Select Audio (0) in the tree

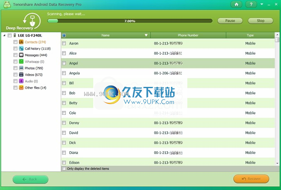[31, 81]
